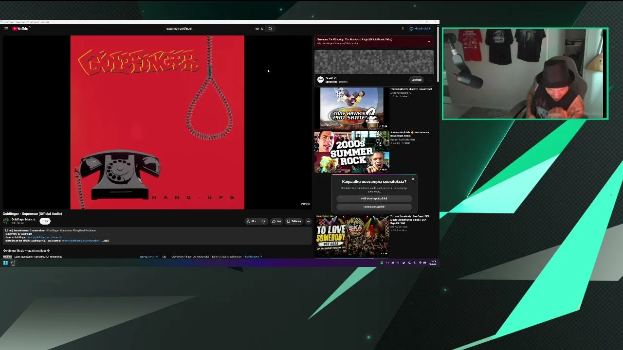Open settings three-dot menu in YouTube header
Screen dimensions: 623x350
pyautogui.click(x=403, y=29)
